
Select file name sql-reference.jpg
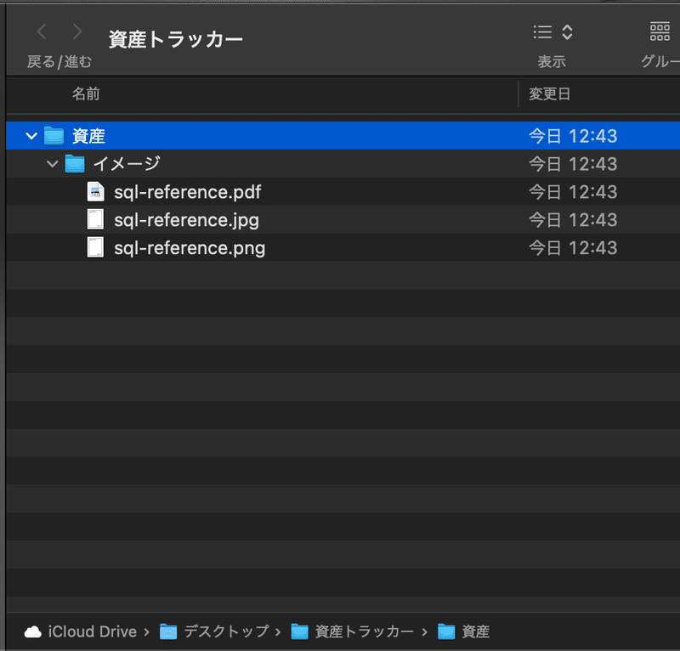click(x=186, y=220)
